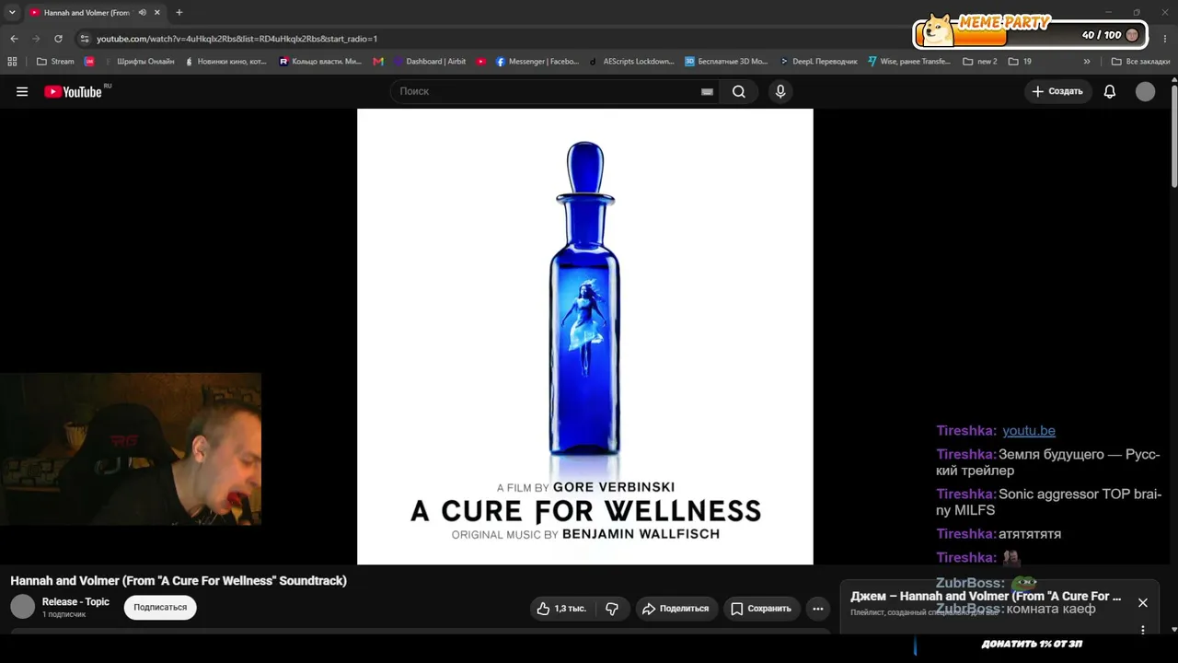This screenshot has height=663, width=1178.
Task: Open the YouTube bookmark icon
Action: 481,62
